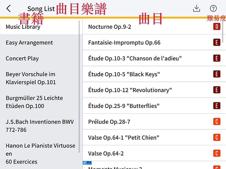Tap the back arrow icon
This screenshot has height=169, width=226.
click(x=8, y=9)
